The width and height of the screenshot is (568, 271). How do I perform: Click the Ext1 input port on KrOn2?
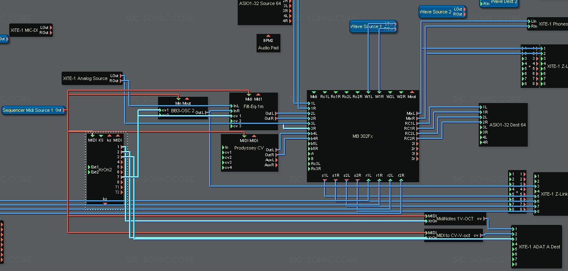pyautogui.click(x=89, y=167)
